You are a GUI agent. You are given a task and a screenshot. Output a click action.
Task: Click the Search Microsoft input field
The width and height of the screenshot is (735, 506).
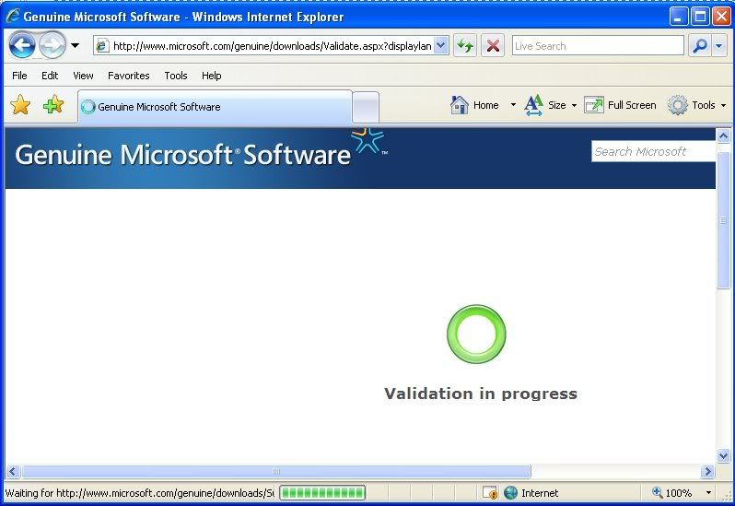653,151
